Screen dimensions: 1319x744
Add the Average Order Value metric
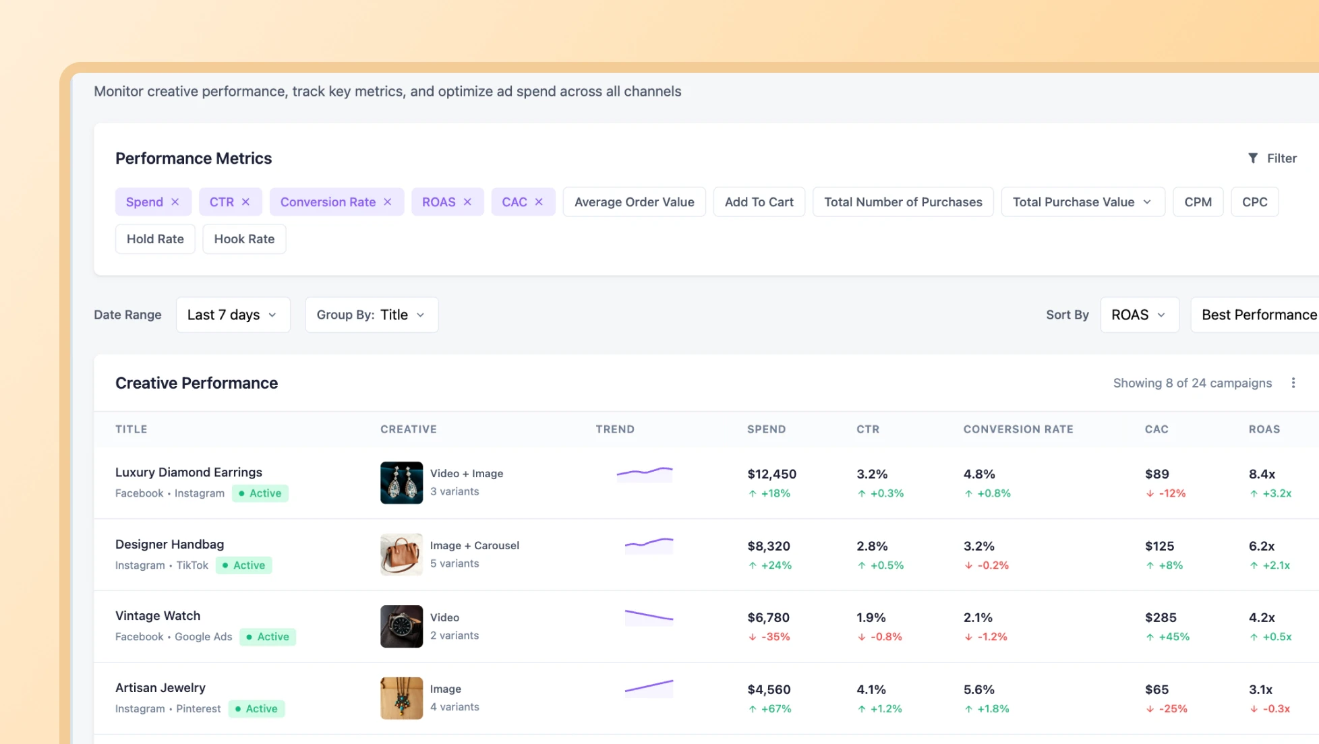(x=634, y=202)
